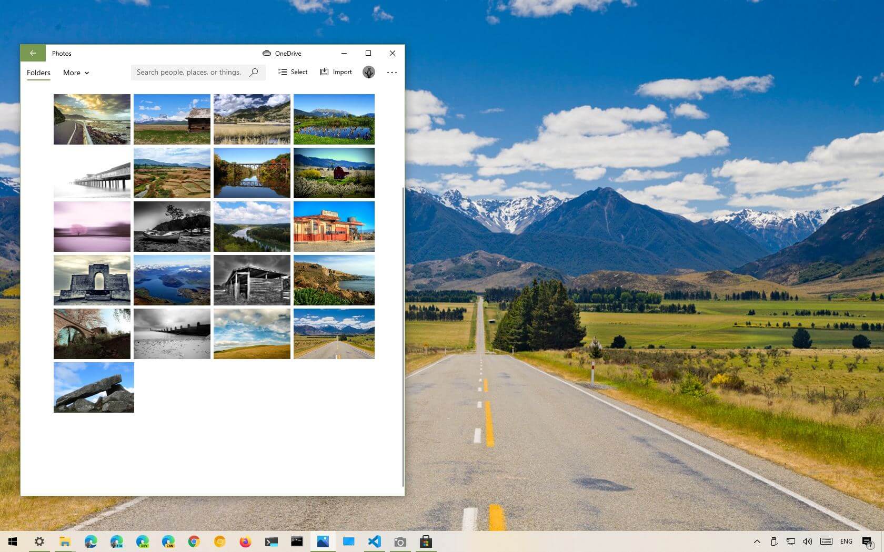Open the ENG language switcher
The width and height of the screenshot is (884, 552).
[846, 541]
